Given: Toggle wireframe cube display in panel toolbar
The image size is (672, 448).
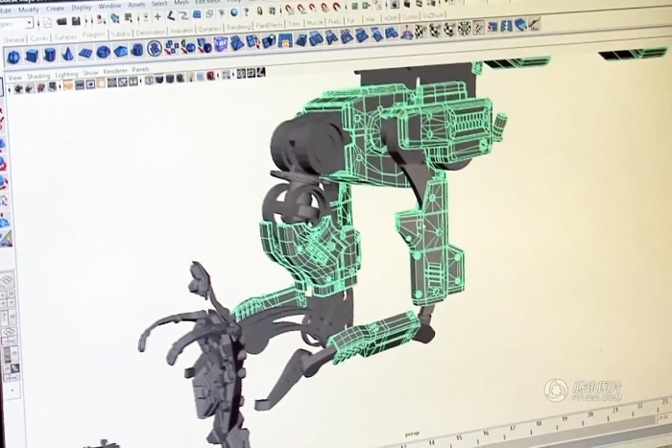Looking at the screenshot, I should (149, 81).
